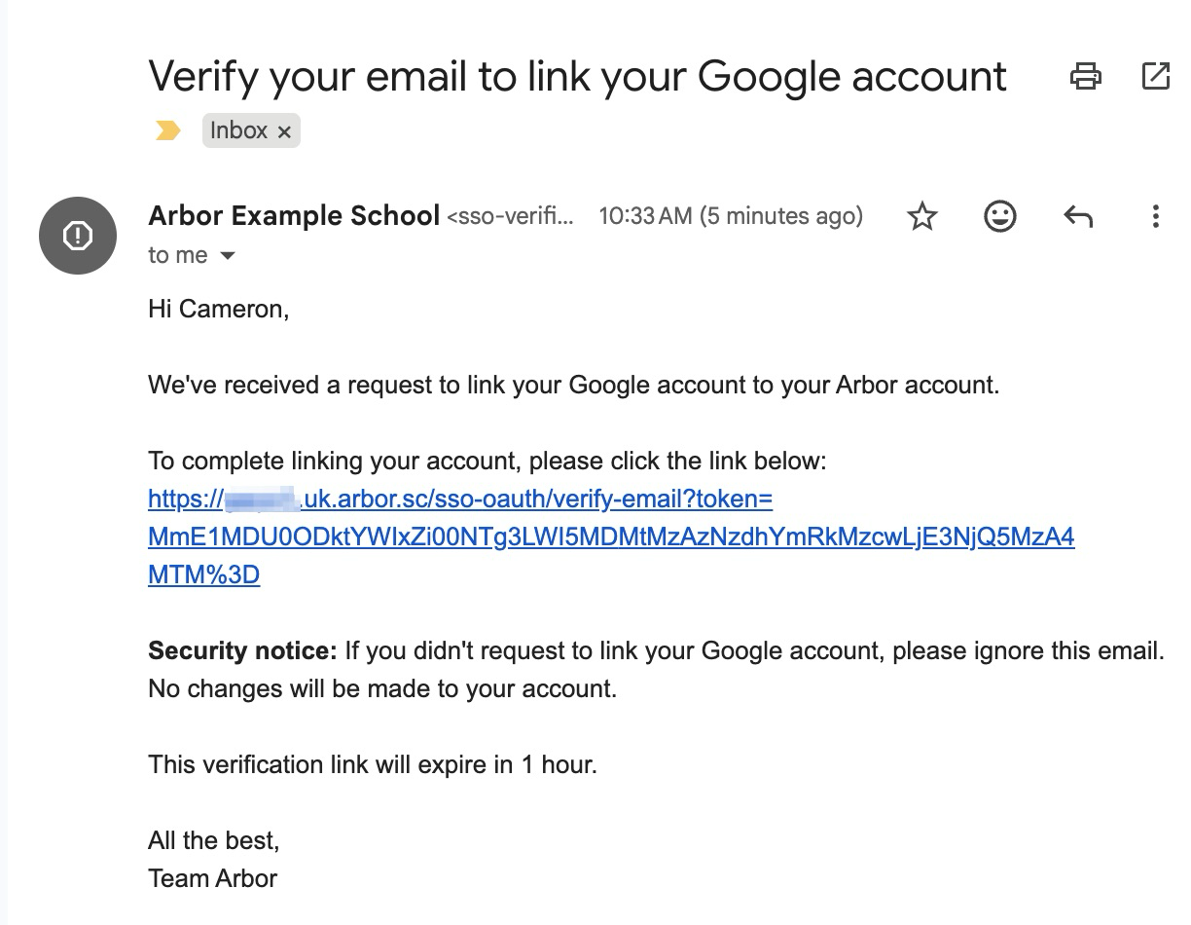The image size is (1191, 925).
Task: Click the "Hi Cameron," greeting line
Action: point(219,310)
